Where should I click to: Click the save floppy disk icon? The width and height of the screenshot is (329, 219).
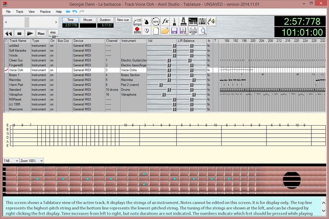click(175, 31)
